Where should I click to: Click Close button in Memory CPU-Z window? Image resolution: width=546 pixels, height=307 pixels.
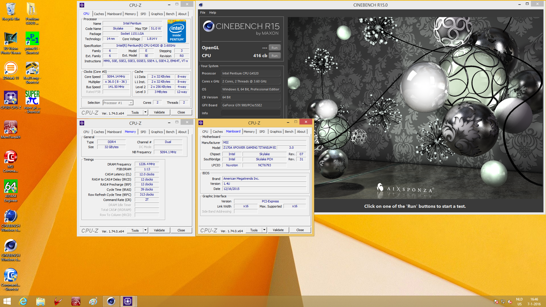181,230
